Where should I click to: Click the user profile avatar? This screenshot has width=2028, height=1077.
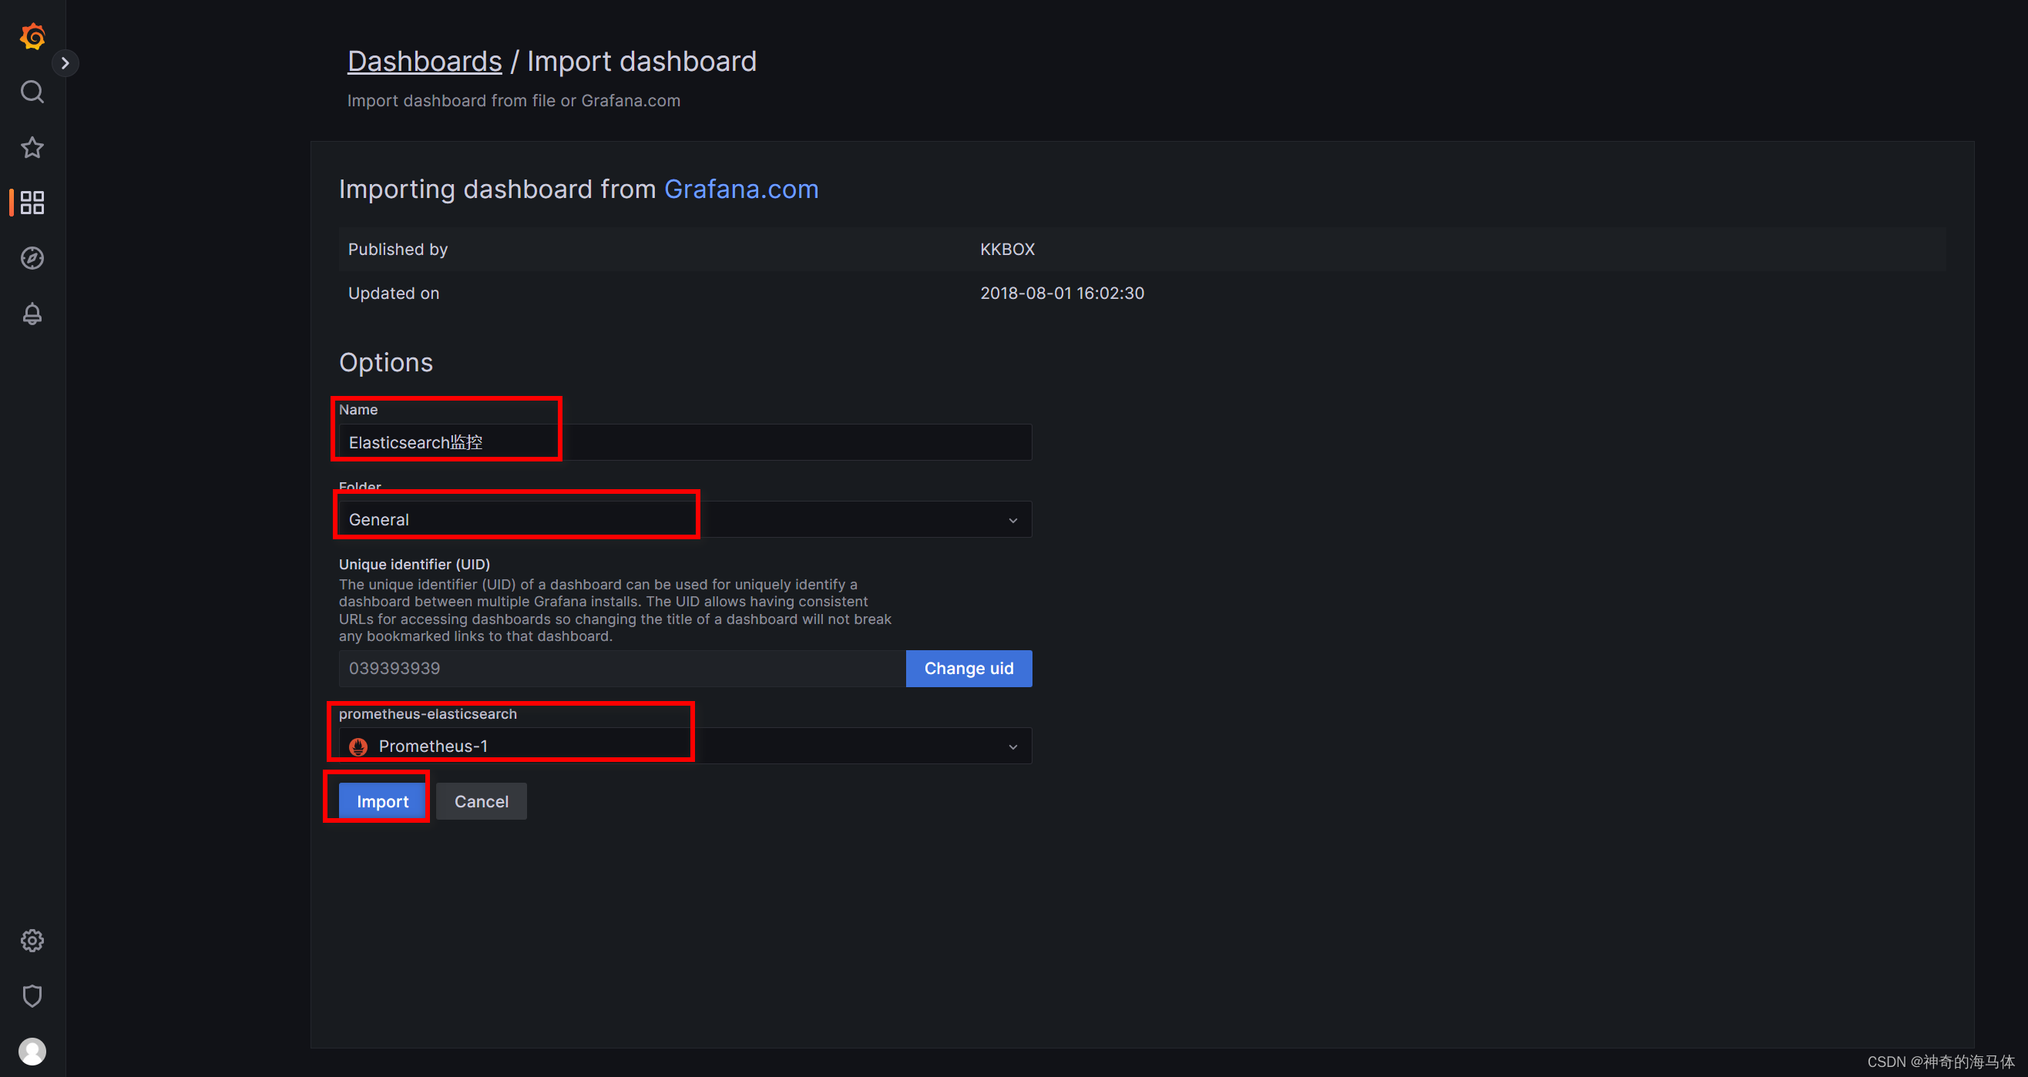tap(32, 1050)
